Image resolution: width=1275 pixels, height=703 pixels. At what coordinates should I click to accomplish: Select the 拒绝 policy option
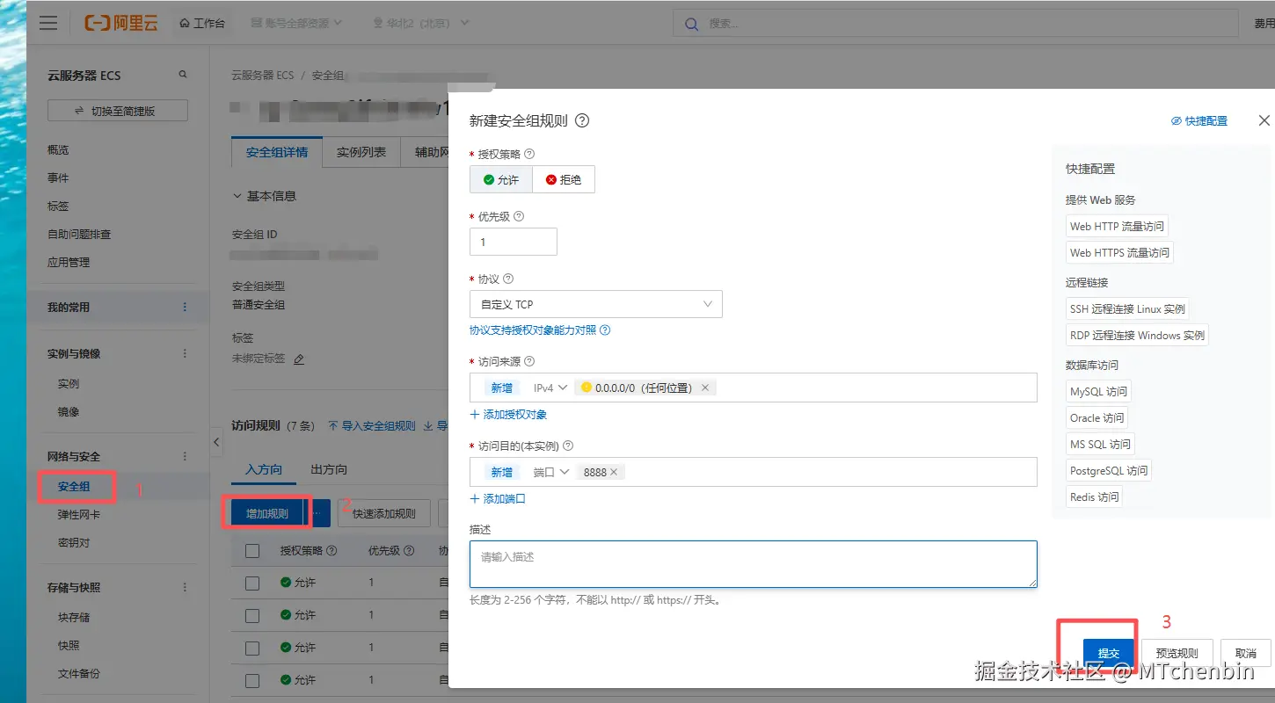point(564,179)
